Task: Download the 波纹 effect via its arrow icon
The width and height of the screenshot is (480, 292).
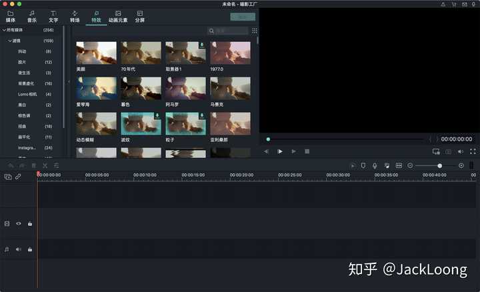Action: tap(157, 116)
